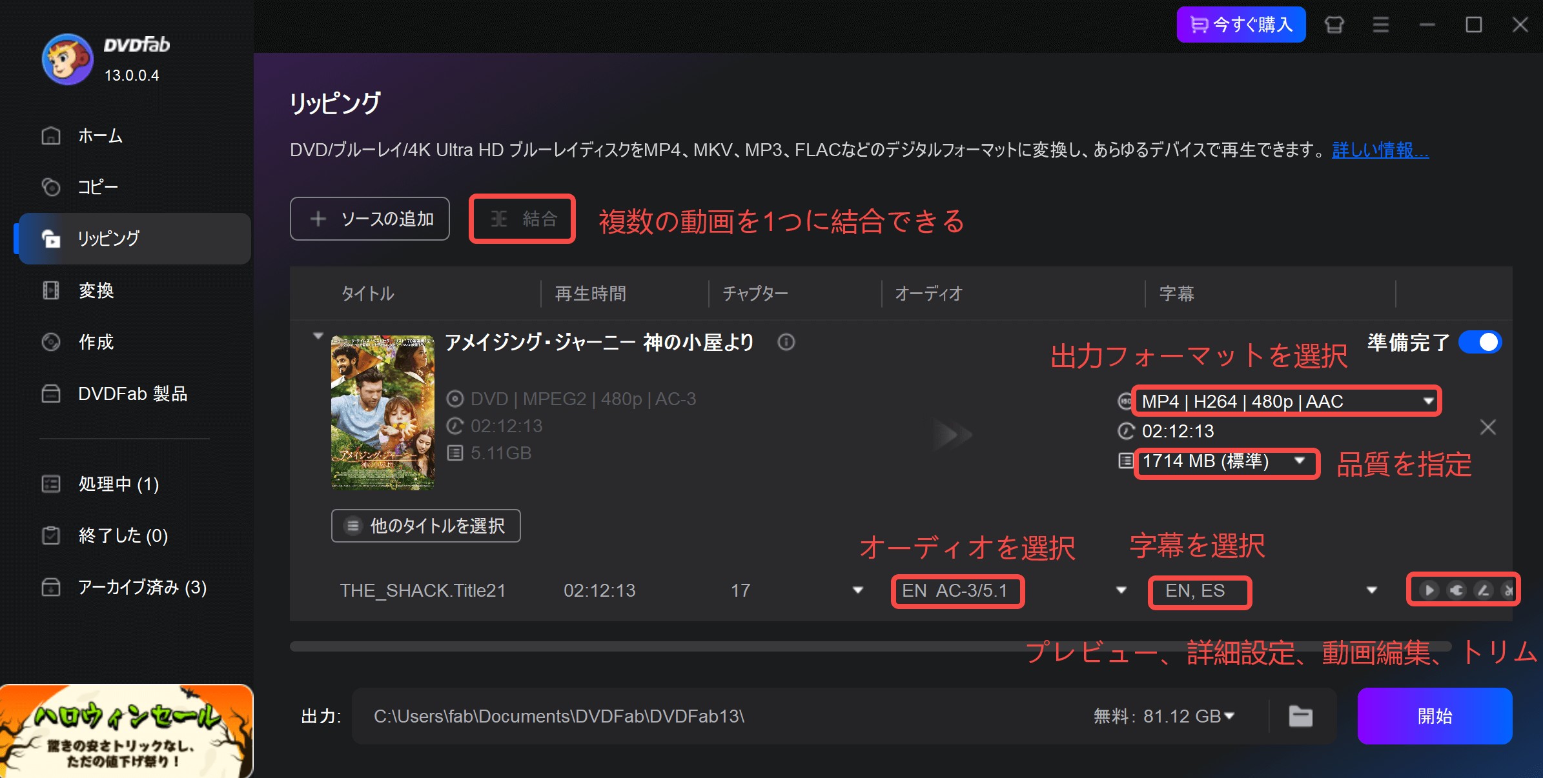This screenshot has width=1543, height=778.
Task: Show title info via circled i icon
Action: [786, 342]
